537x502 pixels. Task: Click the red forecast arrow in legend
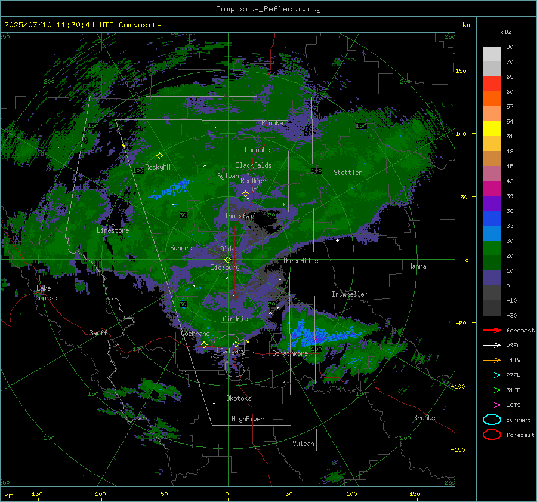pyautogui.click(x=492, y=330)
